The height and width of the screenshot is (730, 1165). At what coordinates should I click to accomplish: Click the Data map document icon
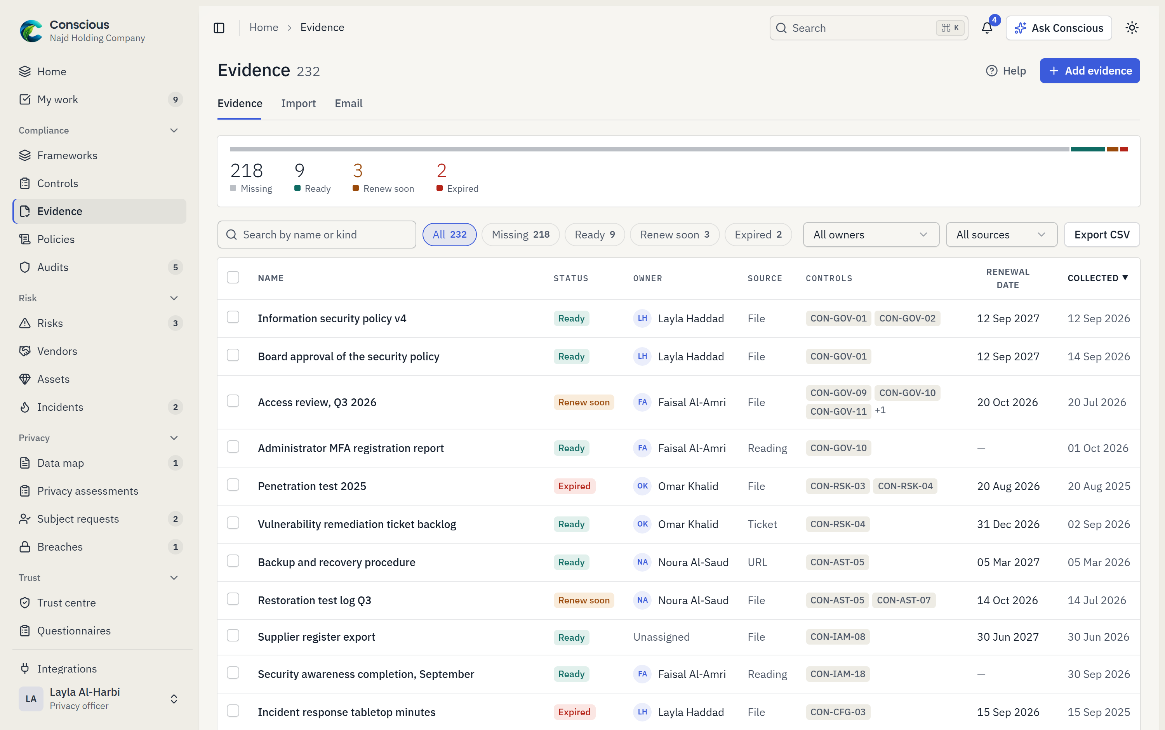pos(24,464)
